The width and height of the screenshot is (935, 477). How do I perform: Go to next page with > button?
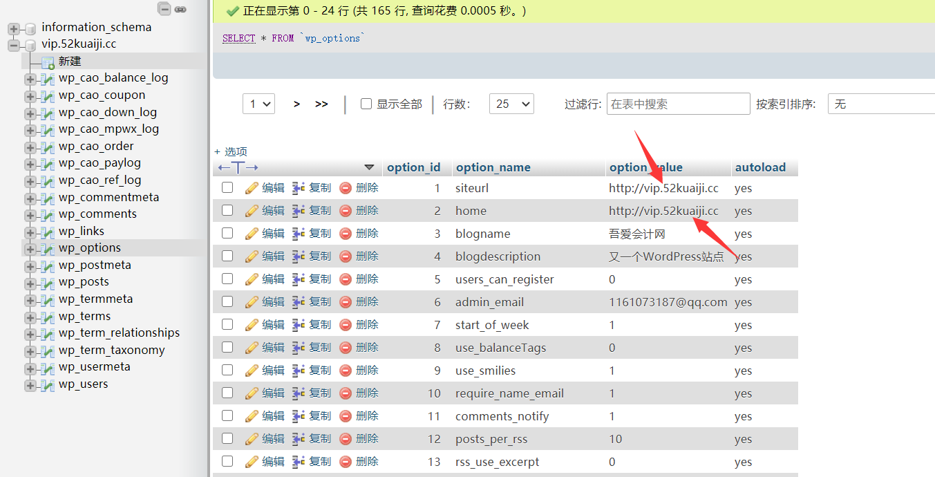(296, 104)
